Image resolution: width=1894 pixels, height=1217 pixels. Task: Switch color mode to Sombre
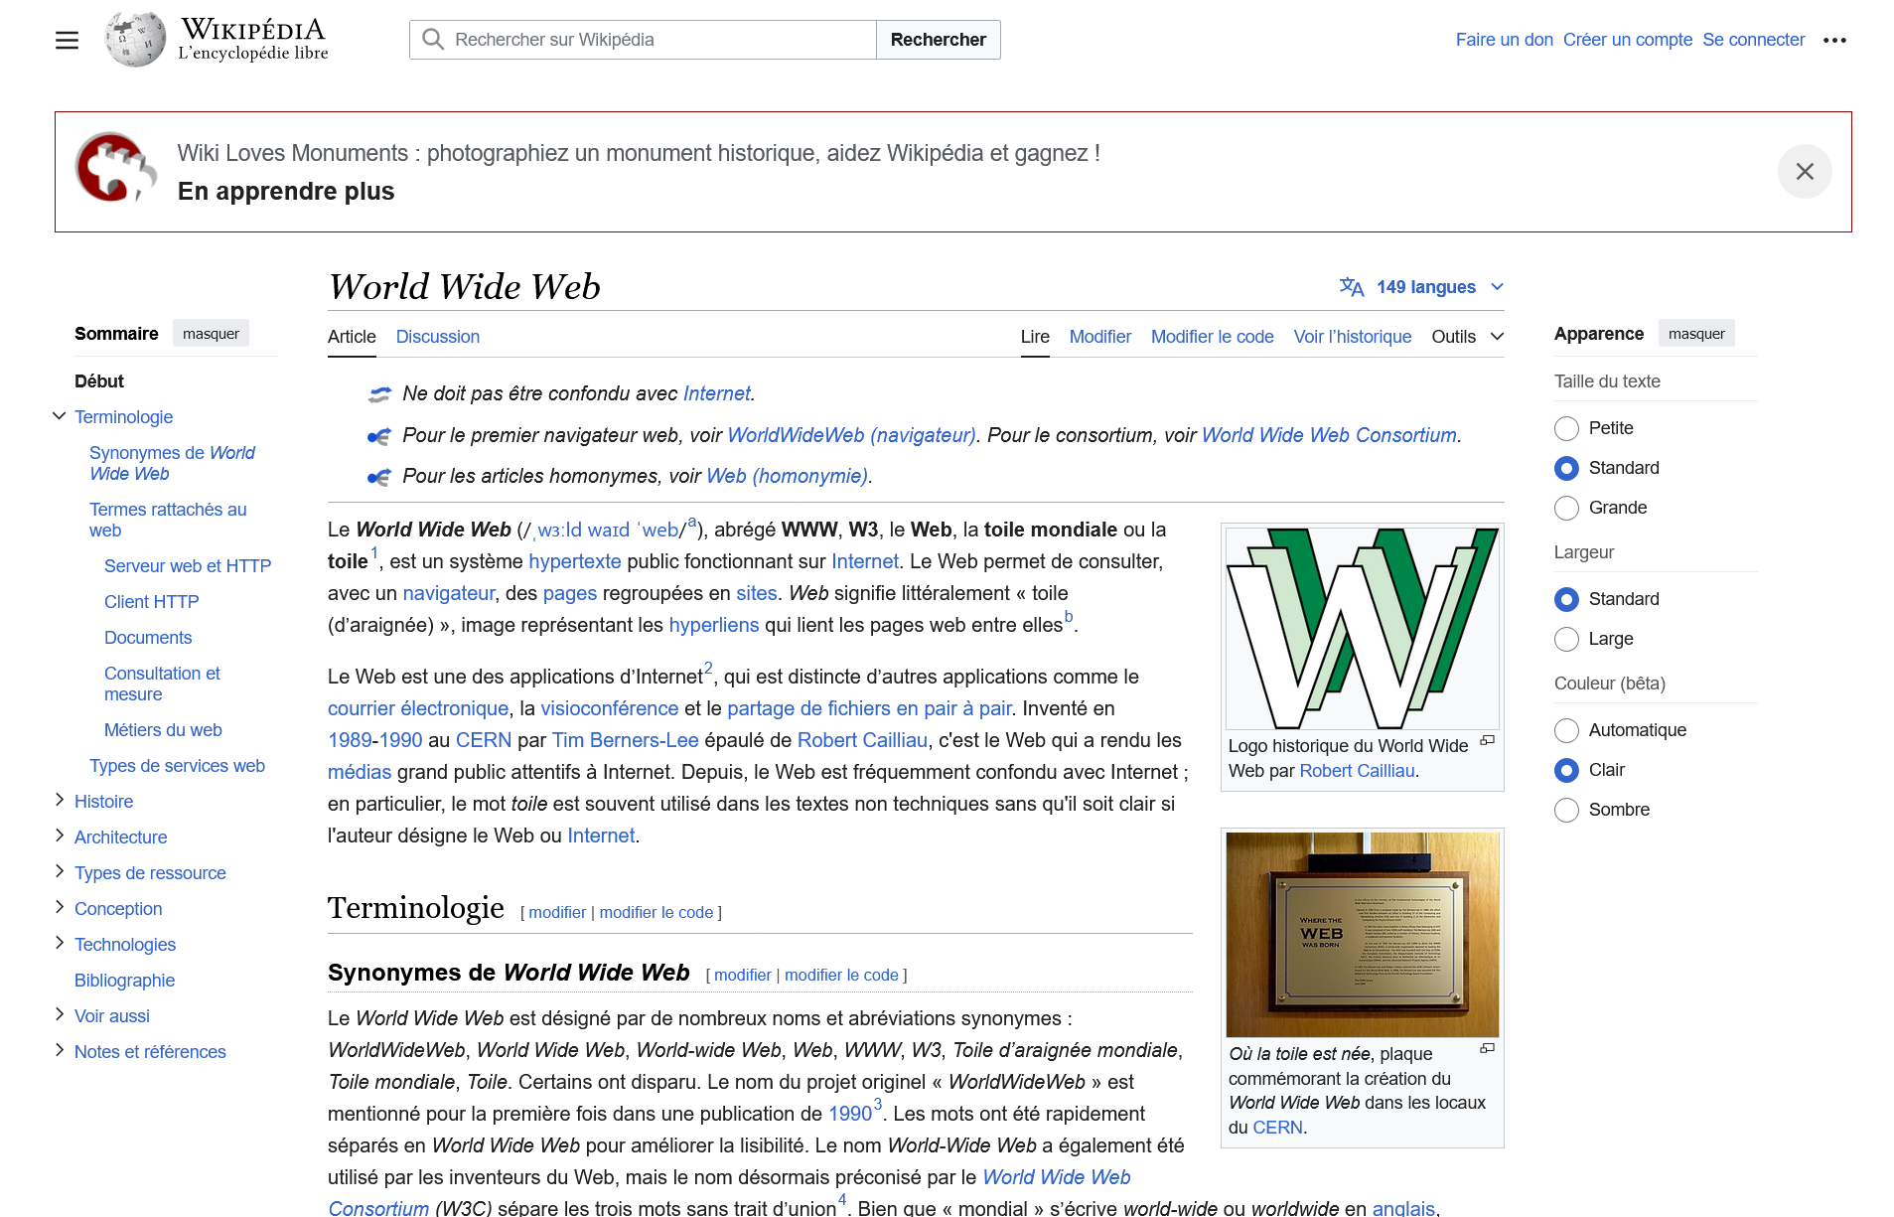[x=1566, y=810]
